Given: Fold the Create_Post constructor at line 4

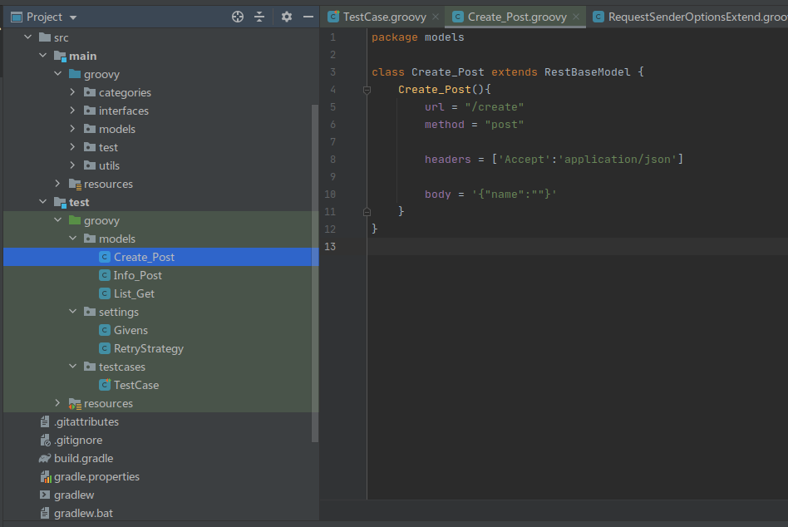Looking at the screenshot, I should click(x=367, y=90).
